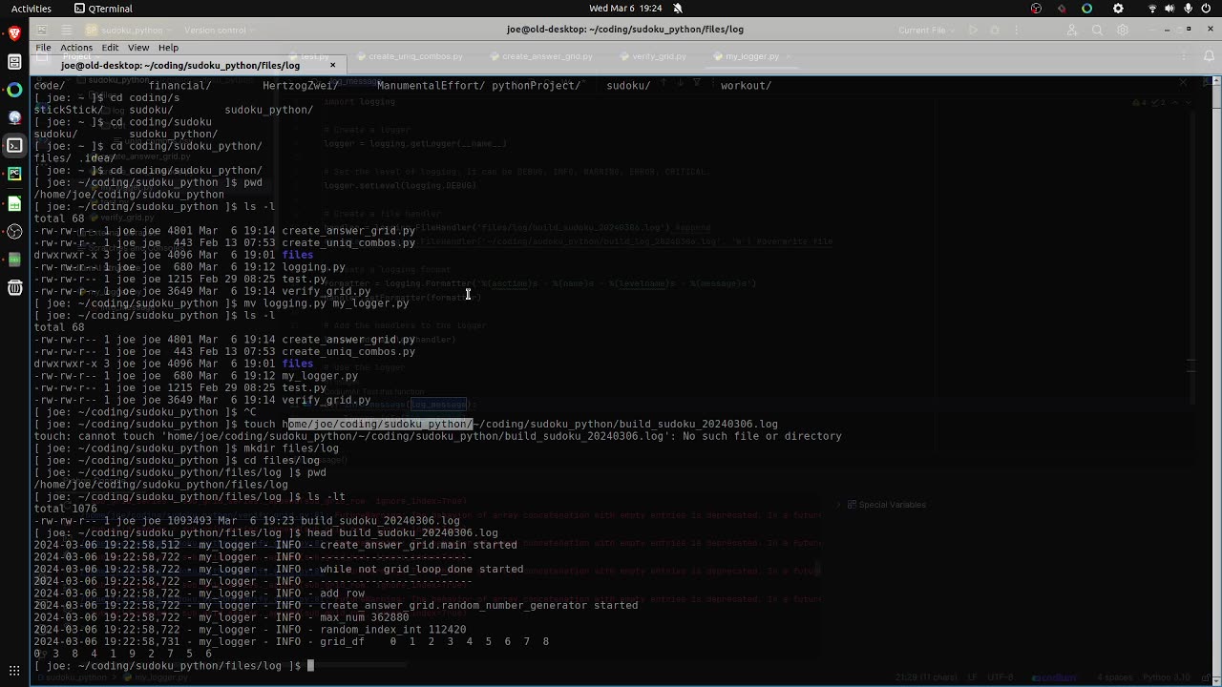Click 'mkdir files/log' command line

(x=291, y=448)
